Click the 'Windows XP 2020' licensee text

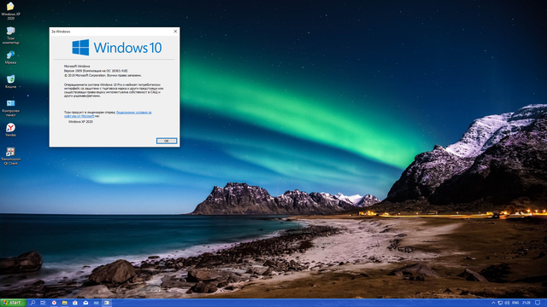pos(80,122)
